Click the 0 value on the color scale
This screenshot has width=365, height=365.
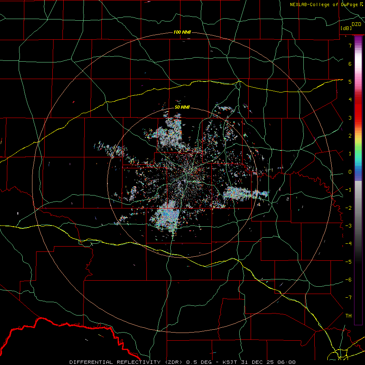350,172
